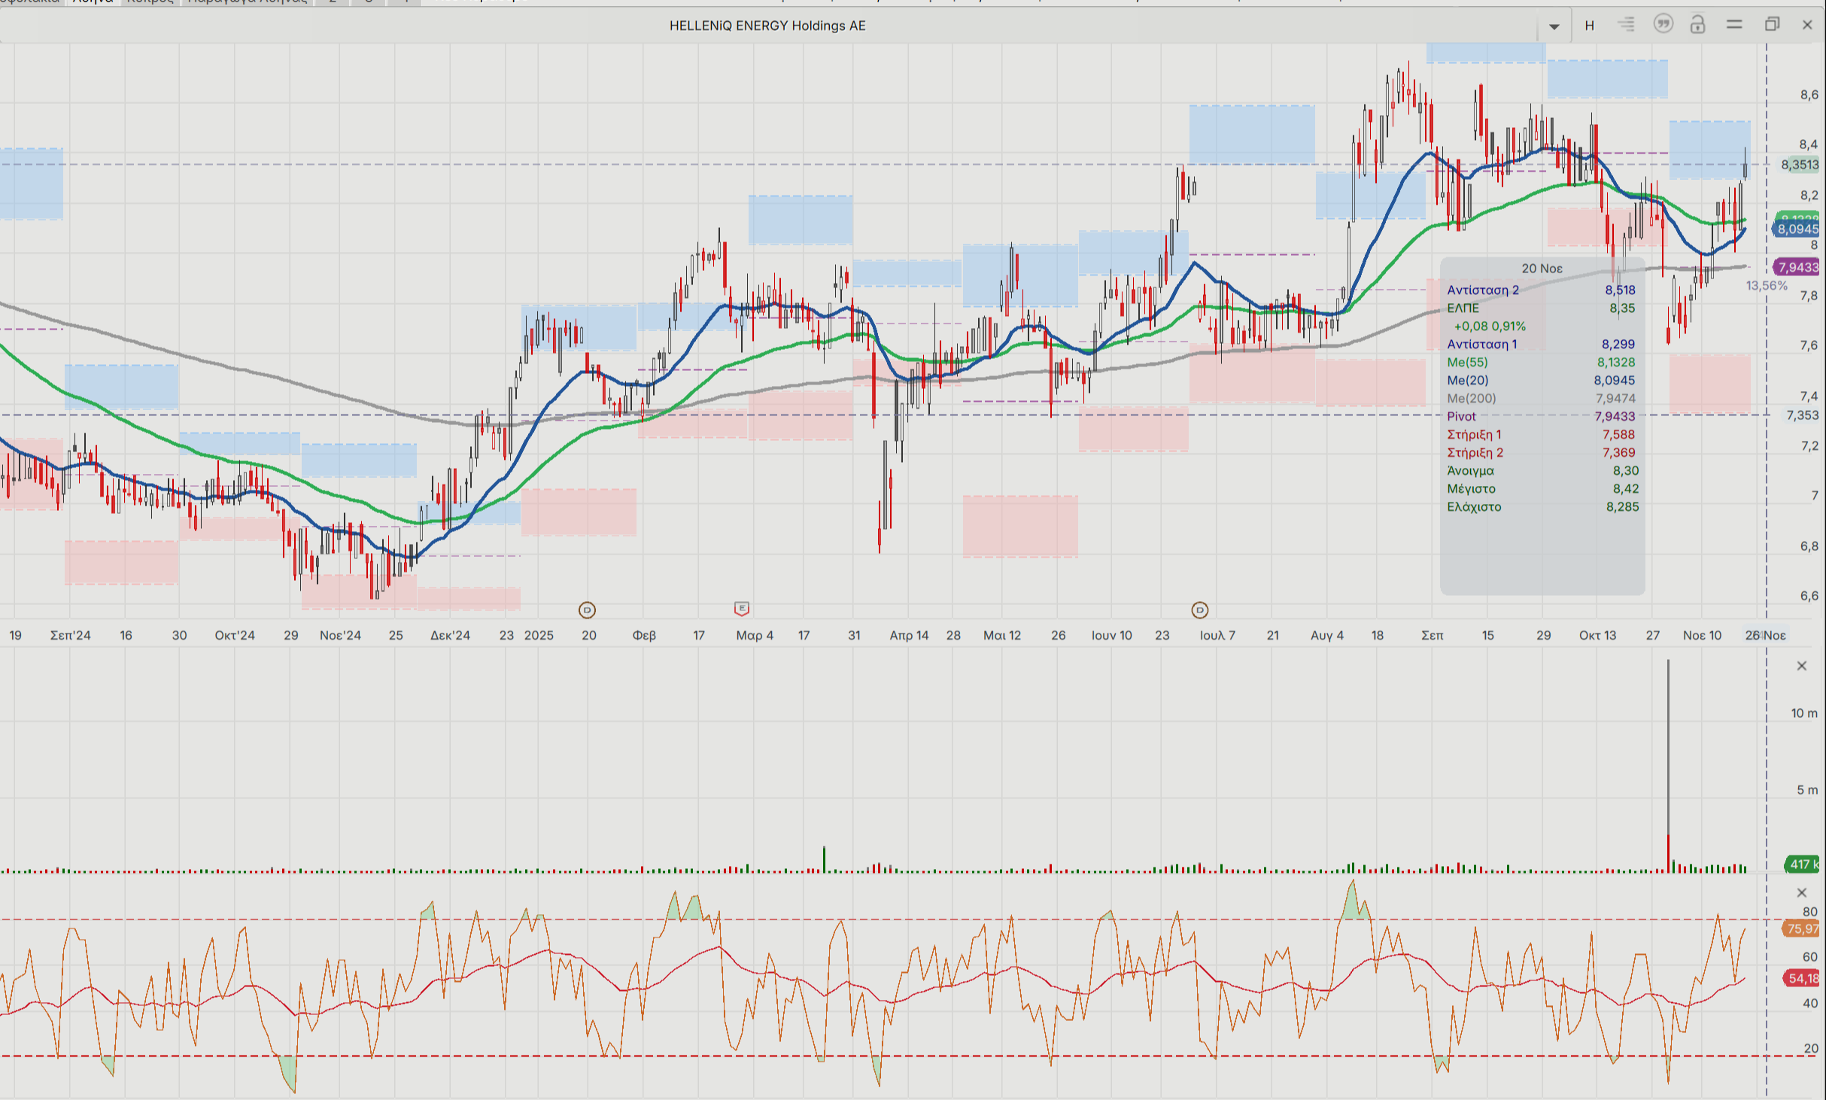The height and width of the screenshot is (1100, 1826).
Task: Click the earnings E marker near March 4
Action: pyautogui.click(x=741, y=608)
